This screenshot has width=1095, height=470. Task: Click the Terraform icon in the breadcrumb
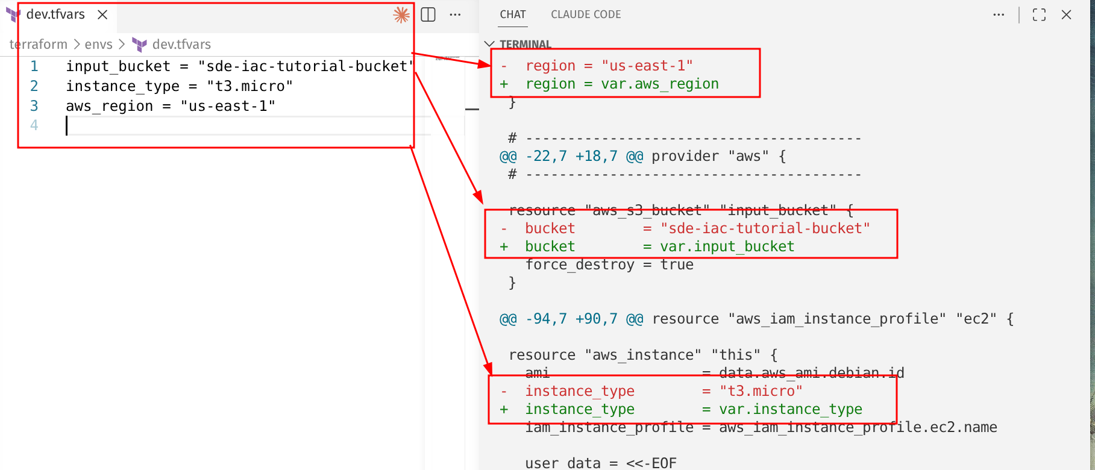[x=140, y=45]
